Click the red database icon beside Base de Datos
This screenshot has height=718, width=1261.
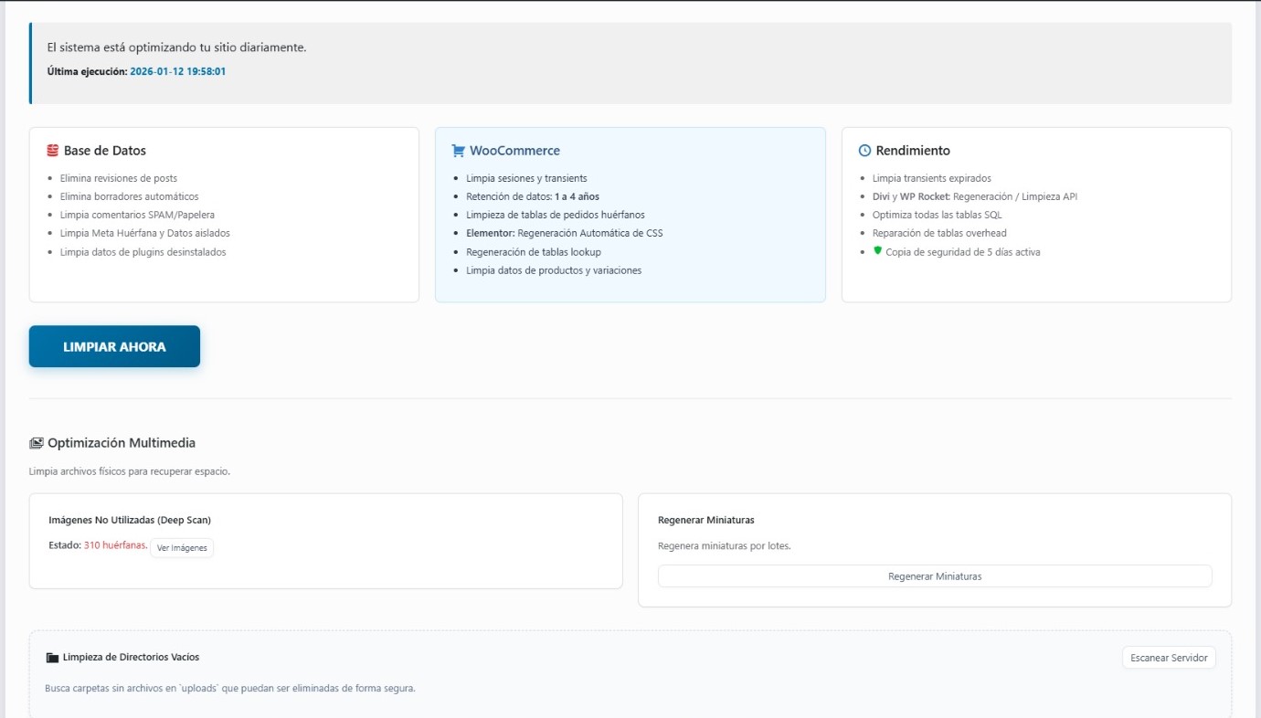pyautogui.click(x=51, y=150)
